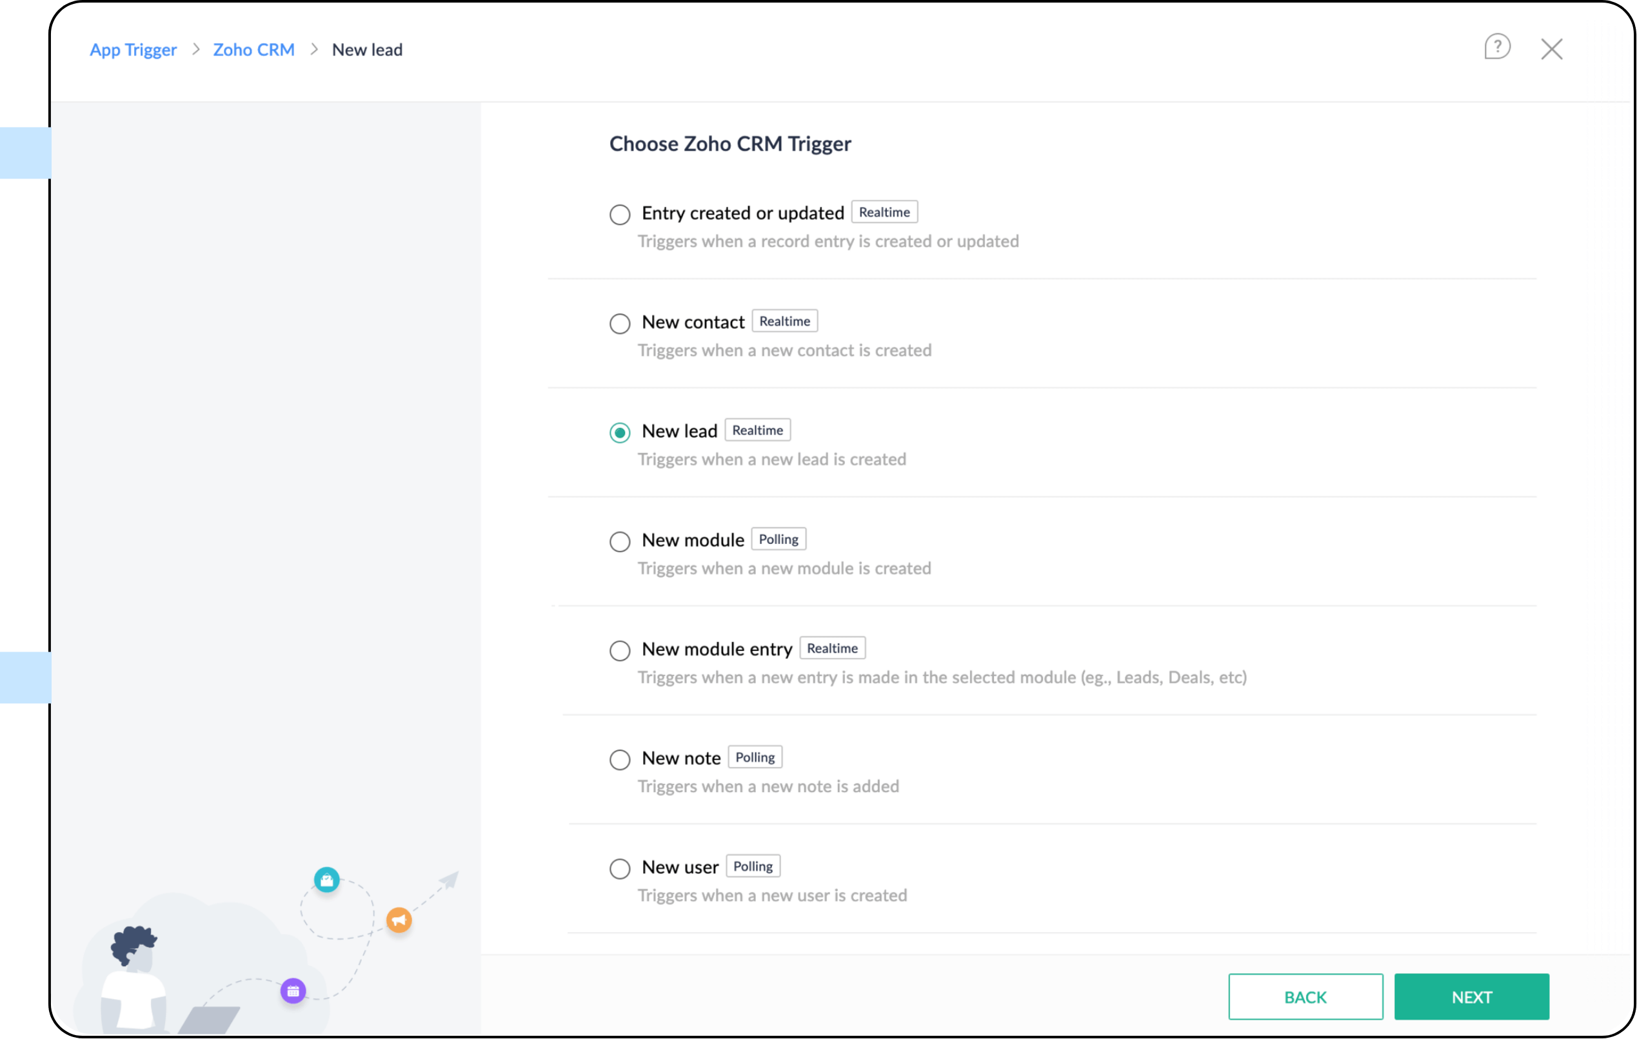Choose the New module trigger option
This screenshot has height=1039, width=1637.
[619, 541]
